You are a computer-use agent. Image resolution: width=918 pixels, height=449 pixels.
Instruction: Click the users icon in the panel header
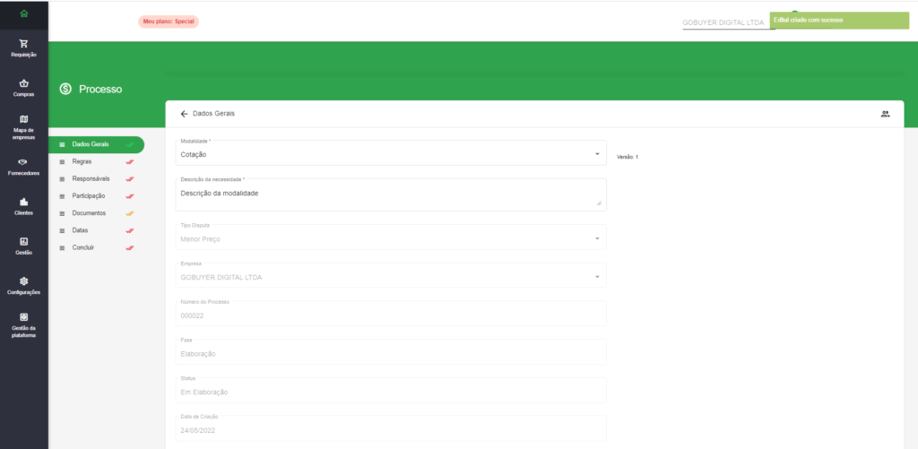coord(885,114)
